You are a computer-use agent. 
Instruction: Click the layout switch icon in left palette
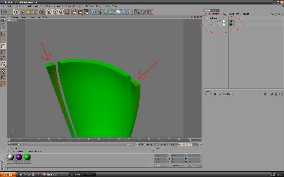click(x=3, y=20)
